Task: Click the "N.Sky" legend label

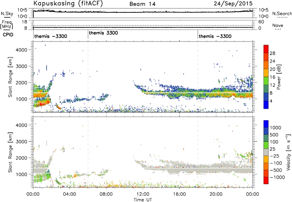Action: click(x=7, y=13)
